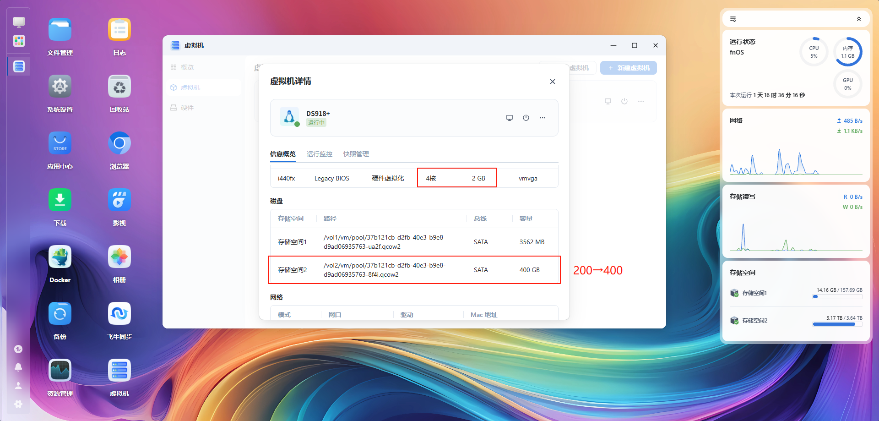Open the 飞牛同步 sync app
879x421 pixels.
(119, 314)
